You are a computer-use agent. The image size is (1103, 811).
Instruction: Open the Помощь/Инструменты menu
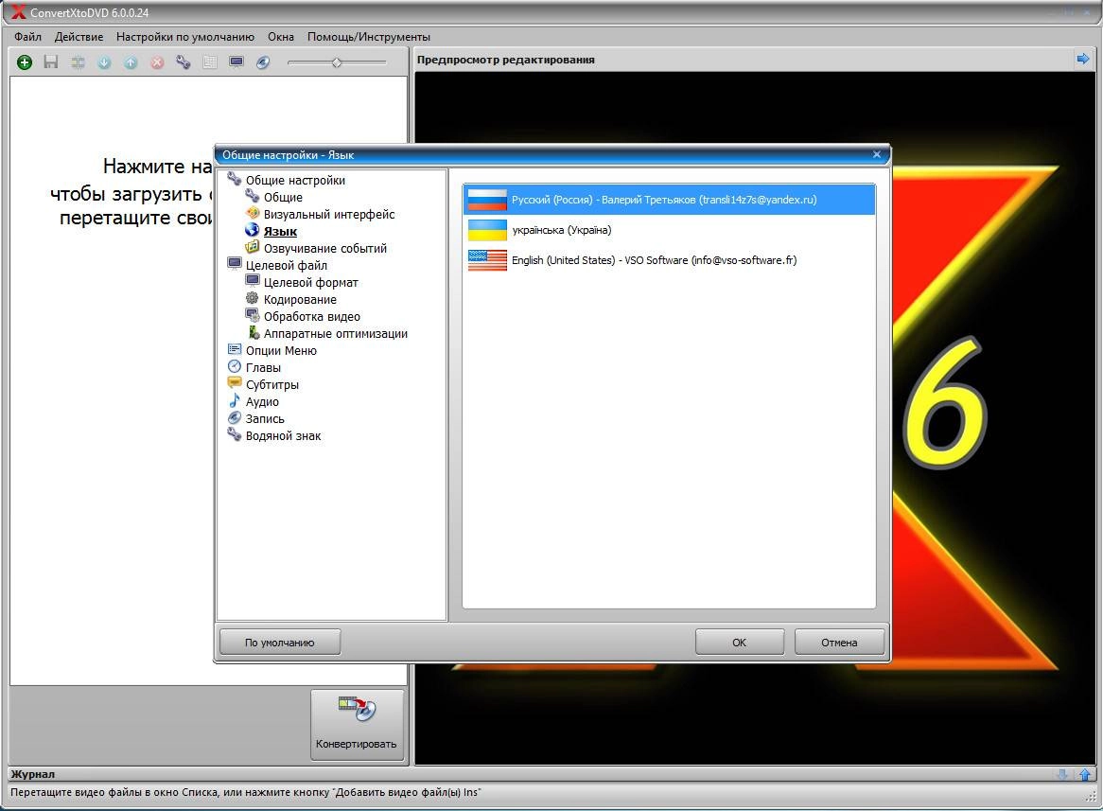point(369,37)
